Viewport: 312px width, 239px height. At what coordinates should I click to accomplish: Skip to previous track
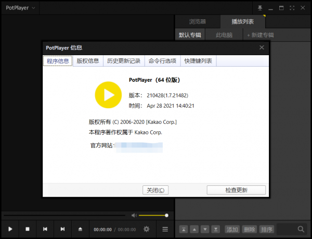point(45,229)
